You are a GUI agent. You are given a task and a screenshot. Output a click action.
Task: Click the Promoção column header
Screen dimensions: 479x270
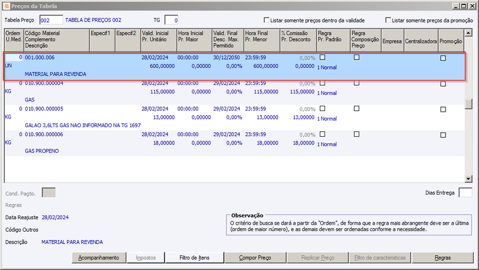point(451,40)
